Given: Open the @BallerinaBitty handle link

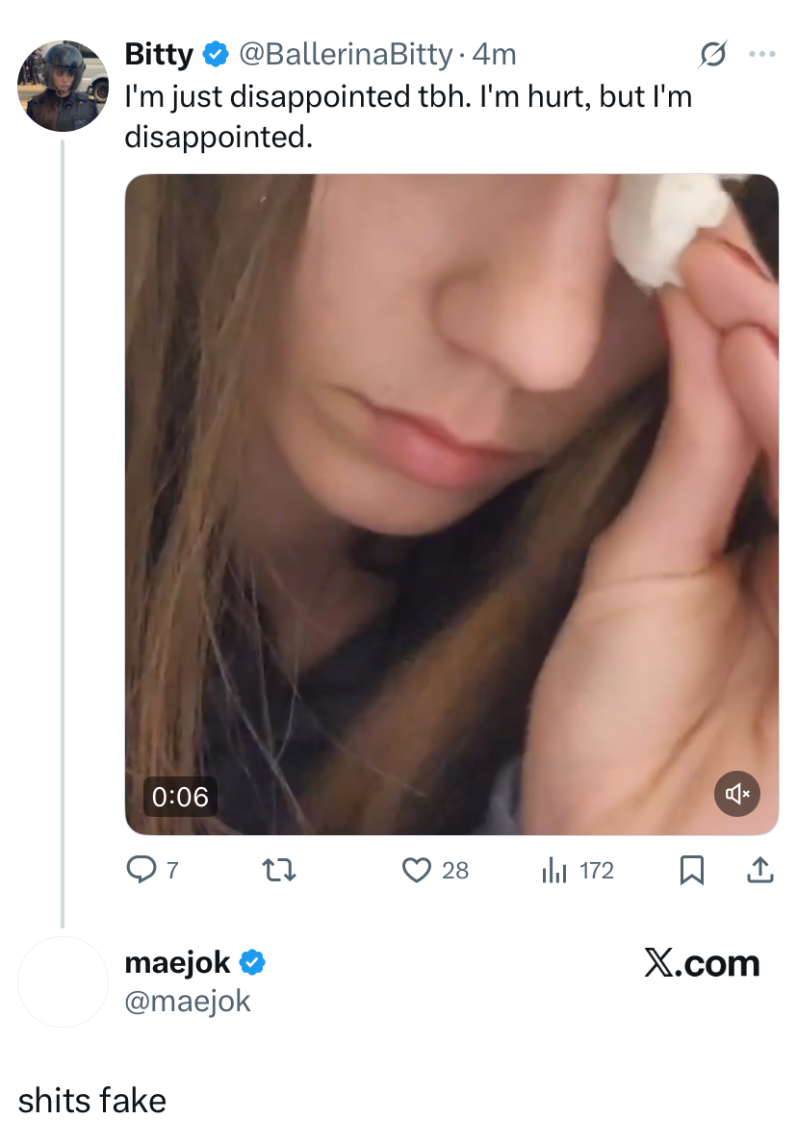Looking at the screenshot, I should 344,56.
